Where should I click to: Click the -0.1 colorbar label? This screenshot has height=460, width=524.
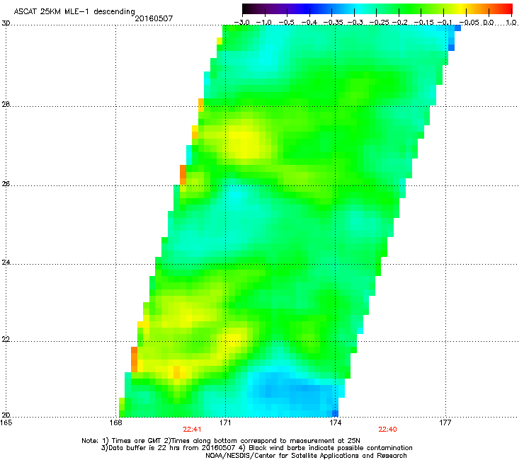(445, 23)
